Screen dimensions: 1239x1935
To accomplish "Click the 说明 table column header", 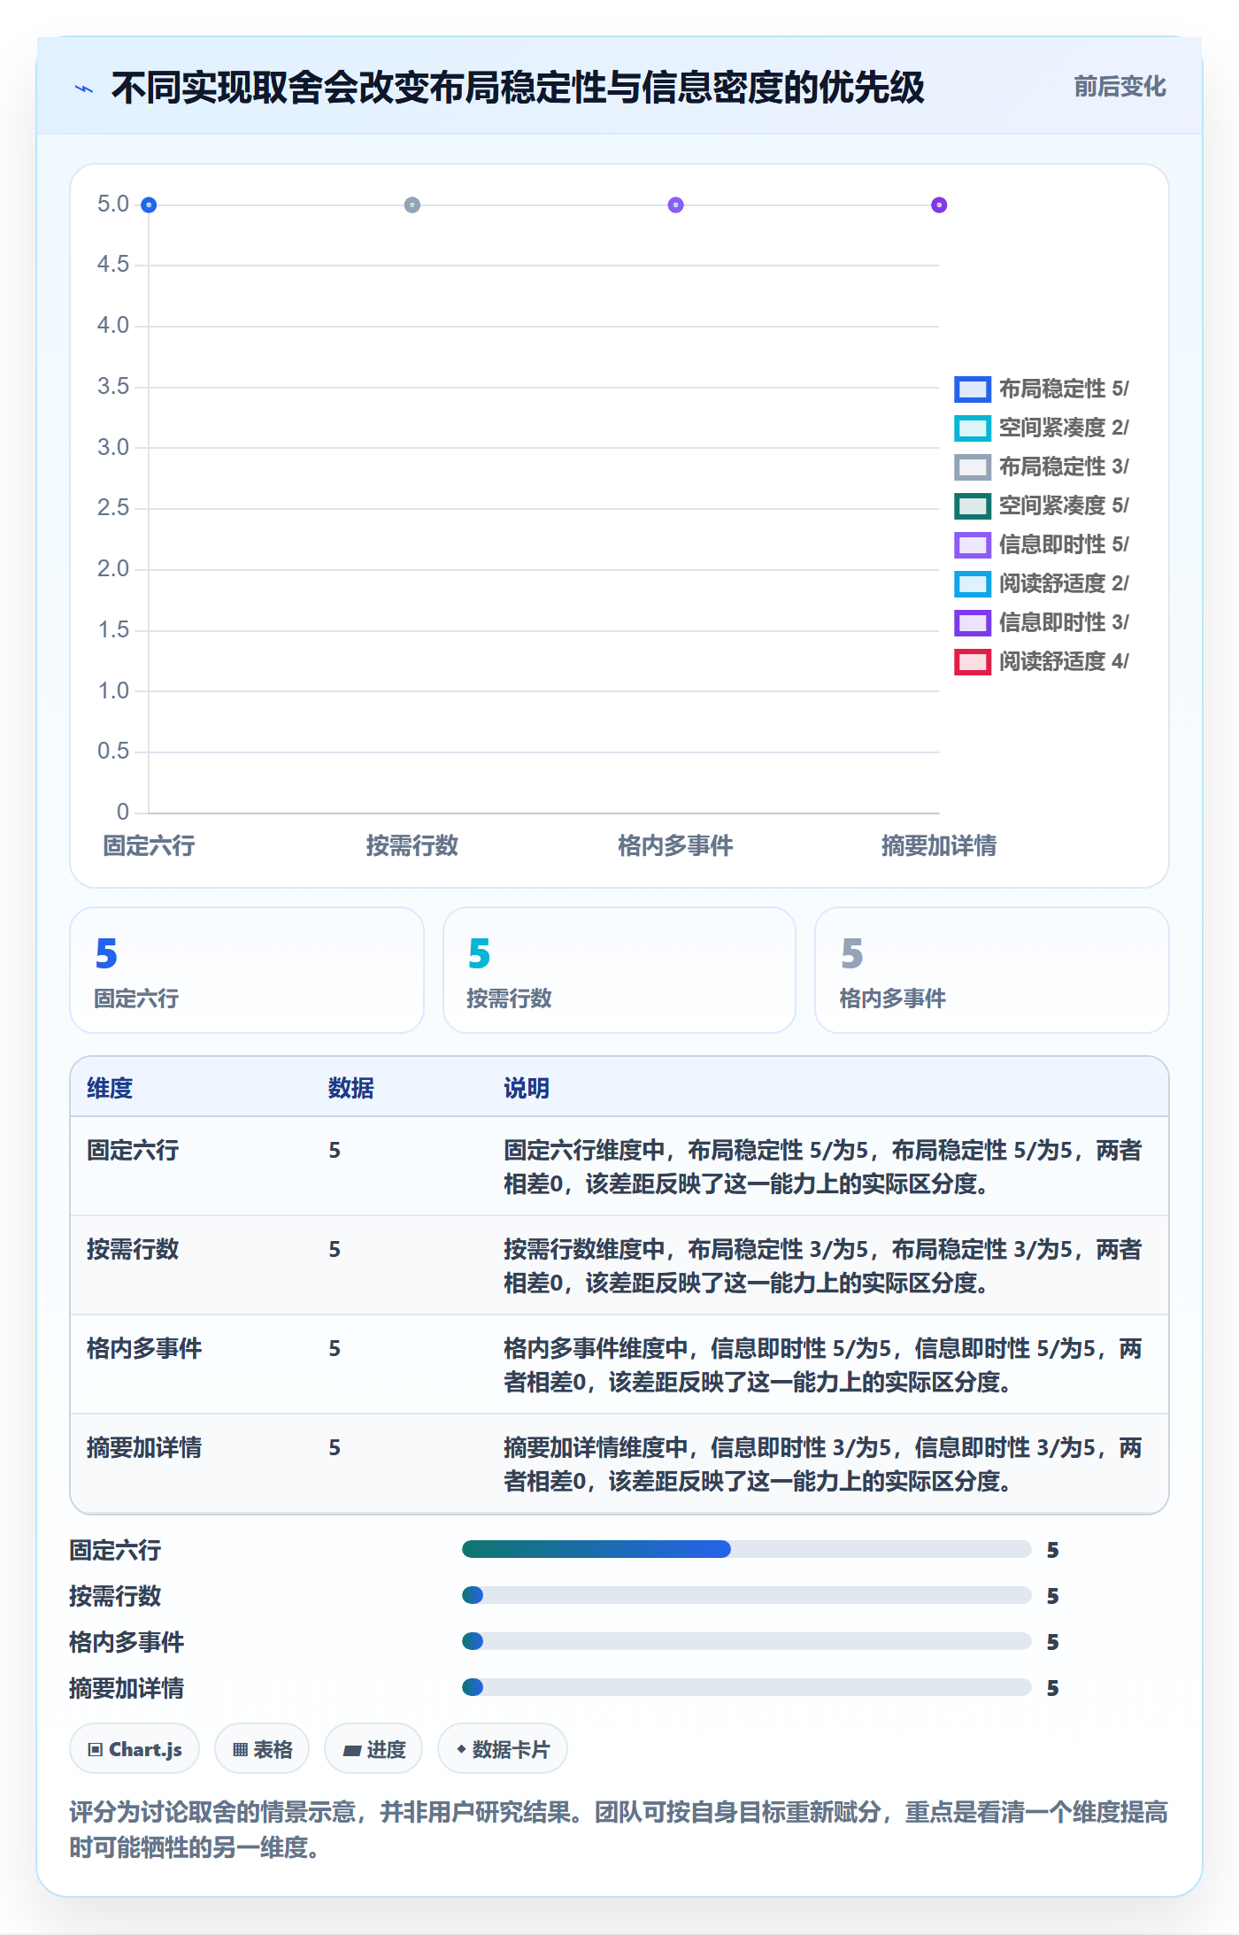I will pos(527,1088).
